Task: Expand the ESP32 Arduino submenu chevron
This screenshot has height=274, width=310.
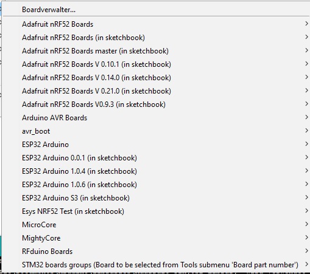Action: [x=306, y=144]
